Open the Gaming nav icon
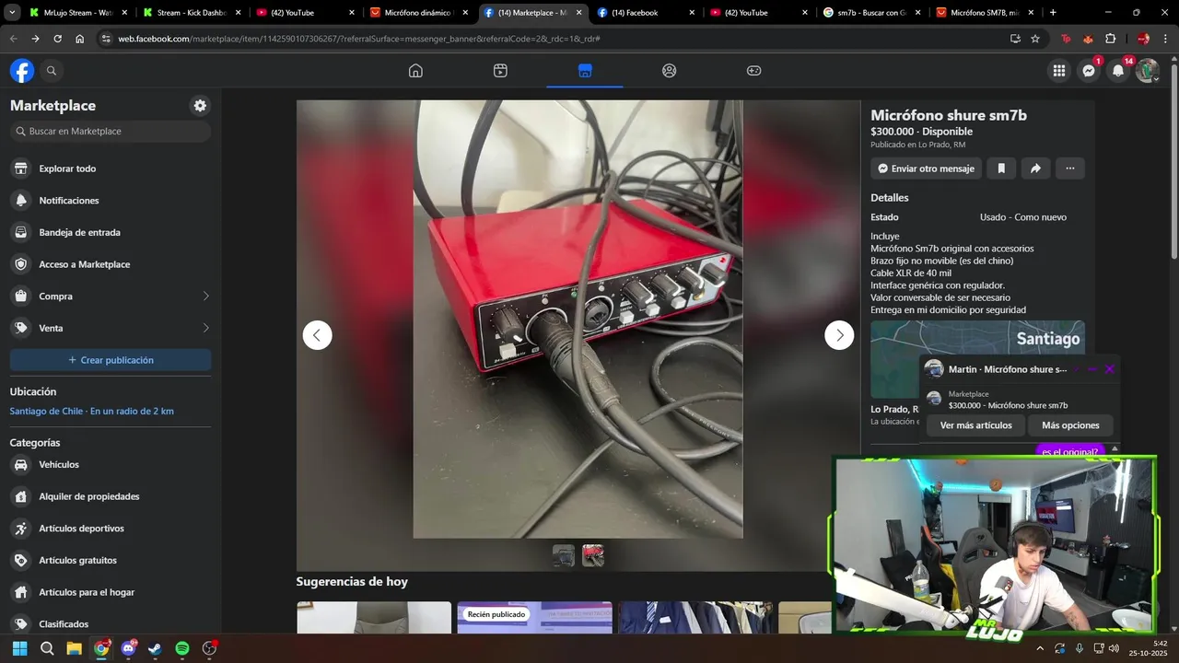 [x=753, y=71]
